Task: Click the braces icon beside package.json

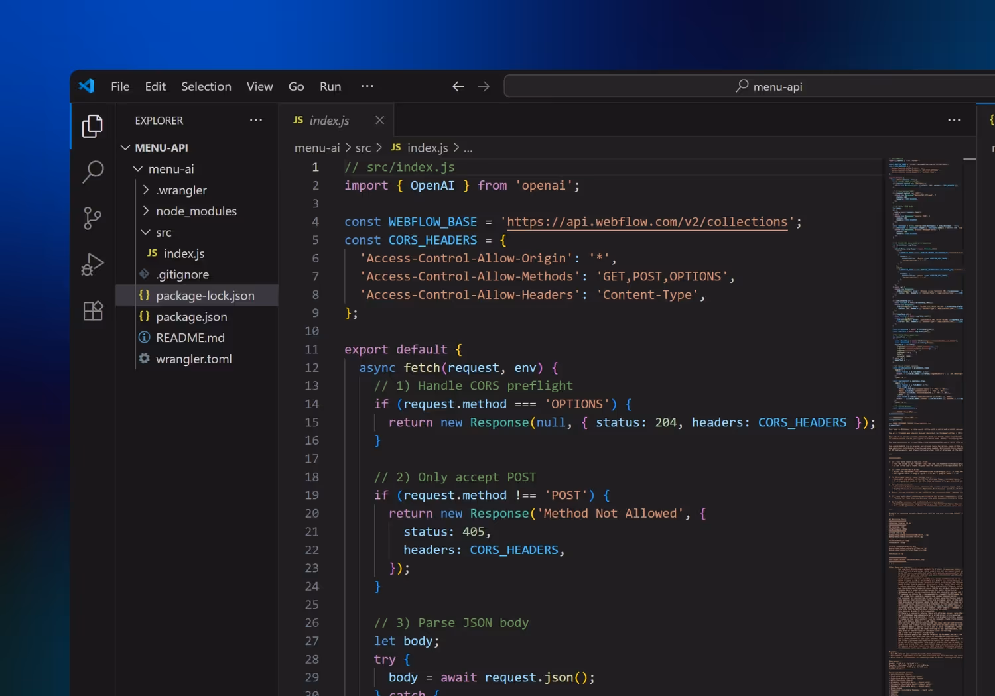Action: [145, 316]
